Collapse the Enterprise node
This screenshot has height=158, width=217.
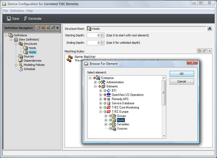tap(90, 78)
